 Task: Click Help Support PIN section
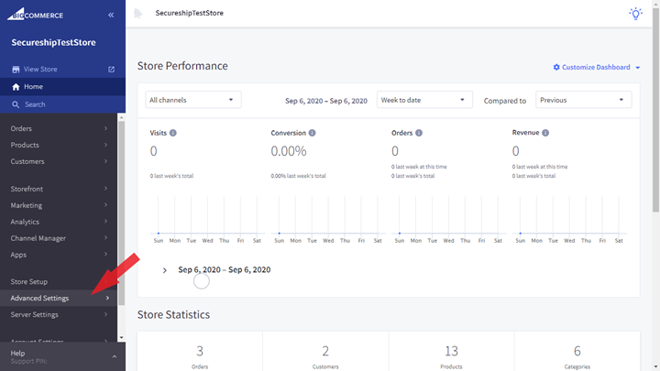(x=62, y=356)
